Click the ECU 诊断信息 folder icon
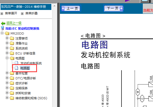The height and width of the screenshot is (107, 153). click(12, 53)
